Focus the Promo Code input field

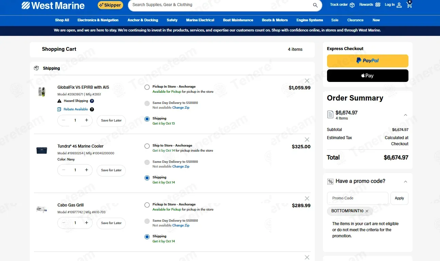point(358,198)
